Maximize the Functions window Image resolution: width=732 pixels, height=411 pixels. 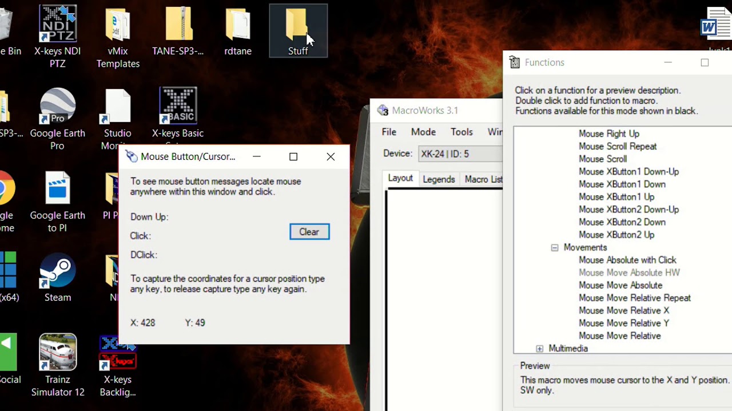pos(705,63)
